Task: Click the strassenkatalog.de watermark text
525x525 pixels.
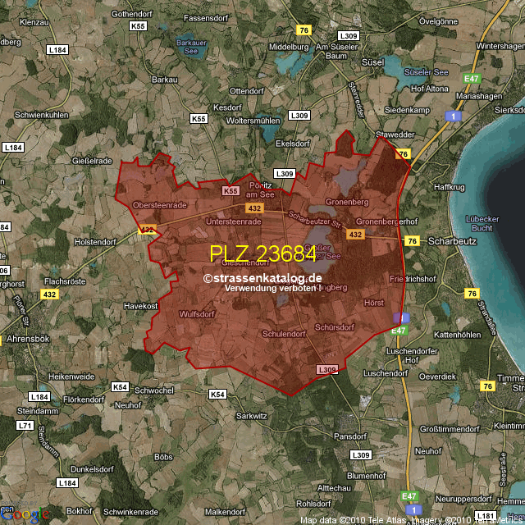Action: point(262,279)
